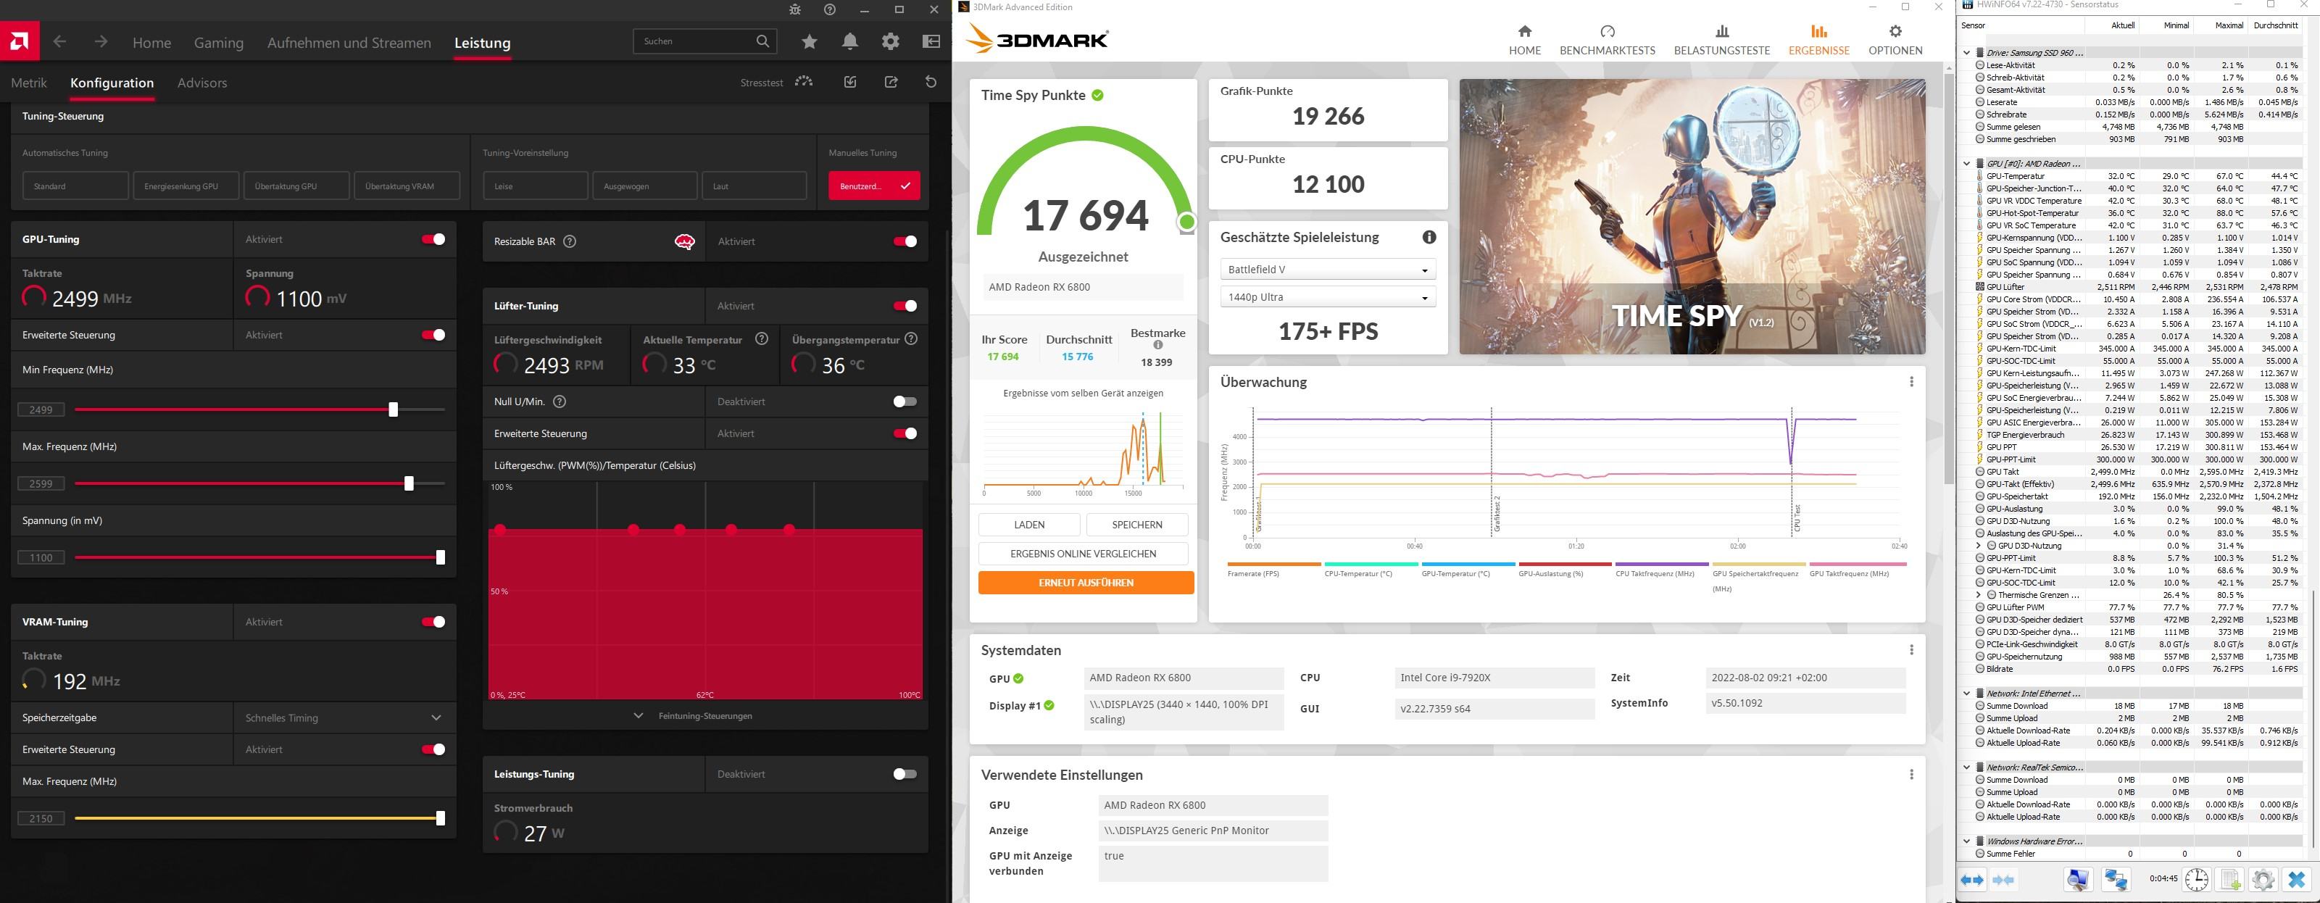Click the Übergangstemperatur help icon
This screenshot has width=2320, height=903.
[x=912, y=339]
